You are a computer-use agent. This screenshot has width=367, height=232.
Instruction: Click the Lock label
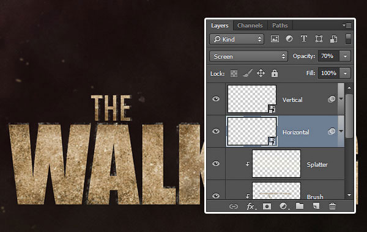217,74
